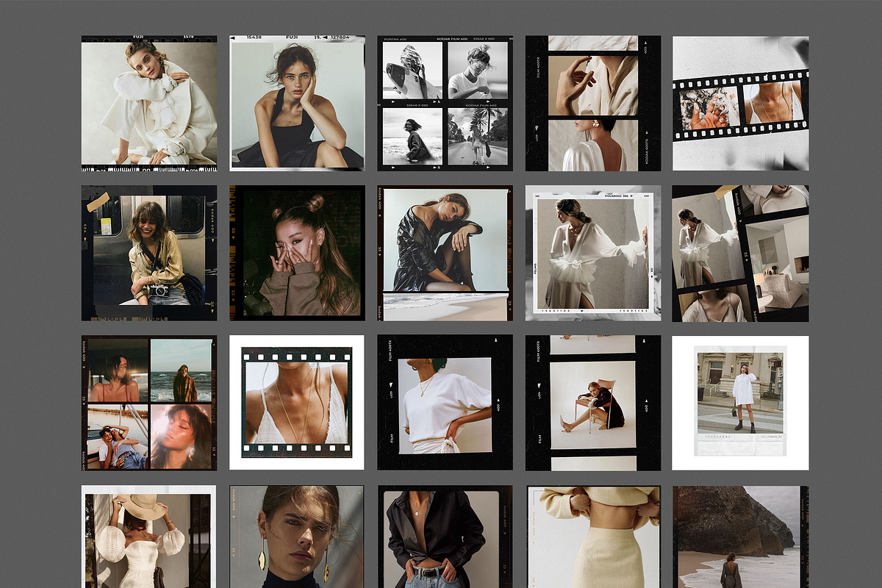Select the close-up face with gold earrings
This screenshot has width=882, height=588.
[x=297, y=537]
